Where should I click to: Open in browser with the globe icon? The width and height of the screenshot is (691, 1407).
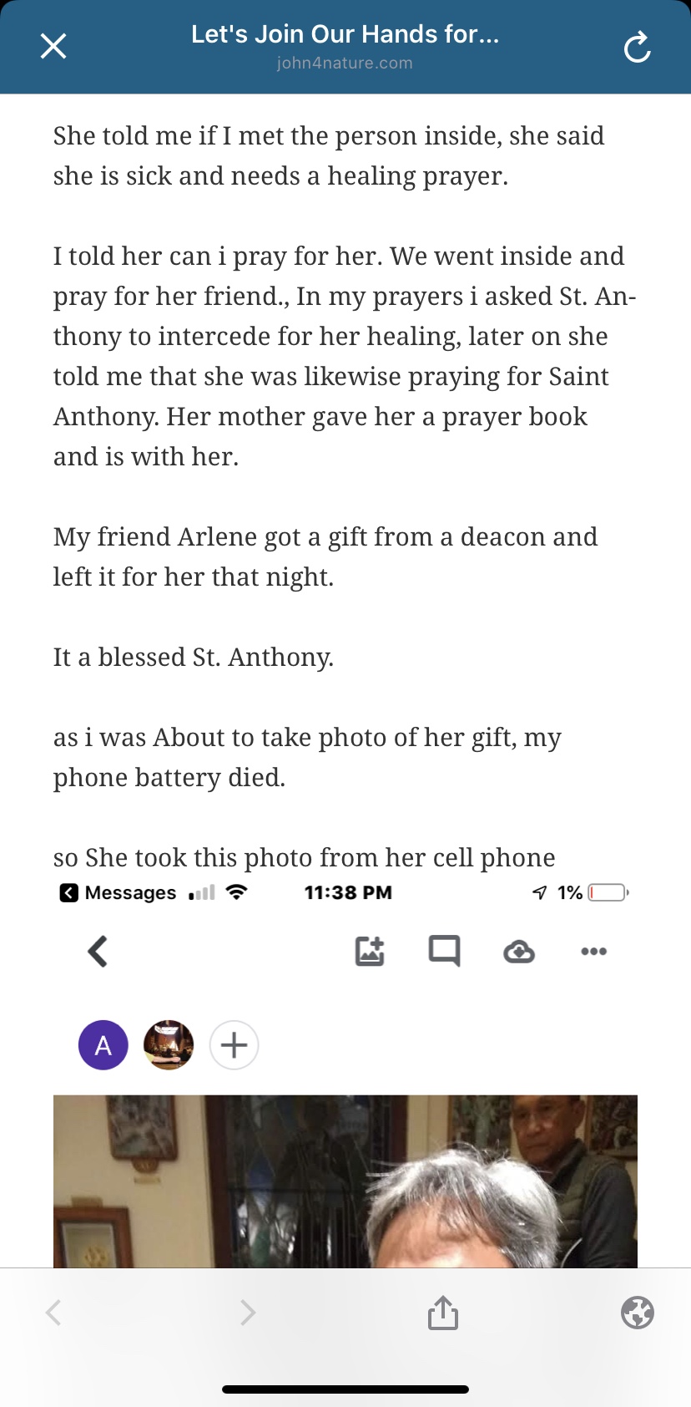coord(638,1313)
